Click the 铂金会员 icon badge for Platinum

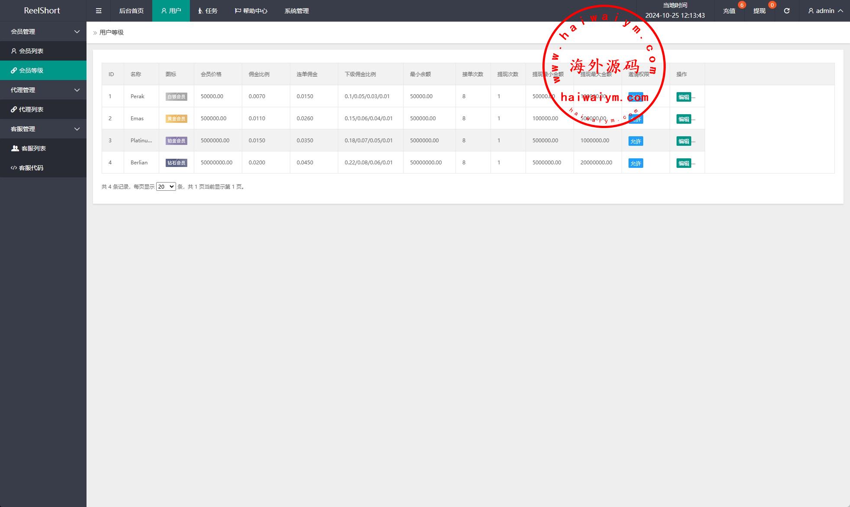point(176,141)
